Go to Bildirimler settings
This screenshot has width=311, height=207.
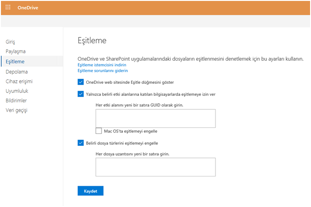click(x=16, y=100)
